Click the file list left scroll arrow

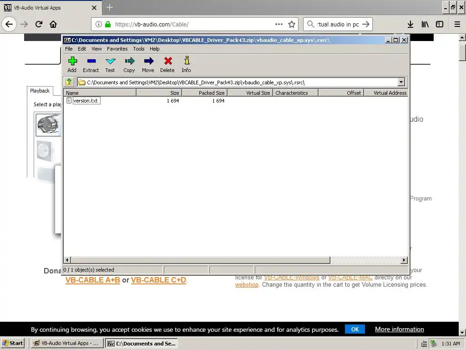tap(67, 260)
